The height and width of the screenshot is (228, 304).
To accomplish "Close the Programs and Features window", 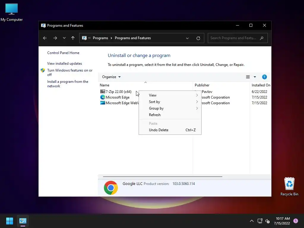I will point(265,26).
